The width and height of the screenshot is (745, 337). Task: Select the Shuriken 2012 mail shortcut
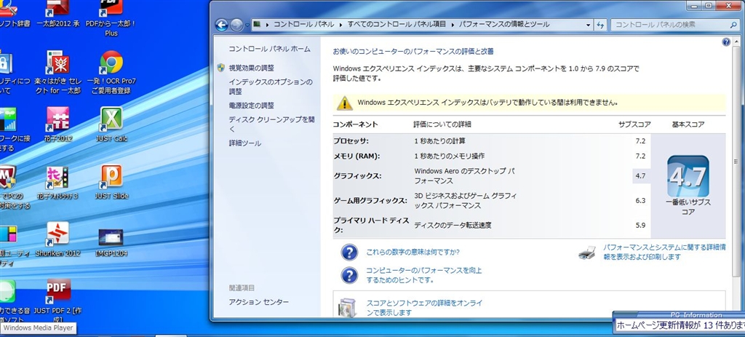coord(58,239)
